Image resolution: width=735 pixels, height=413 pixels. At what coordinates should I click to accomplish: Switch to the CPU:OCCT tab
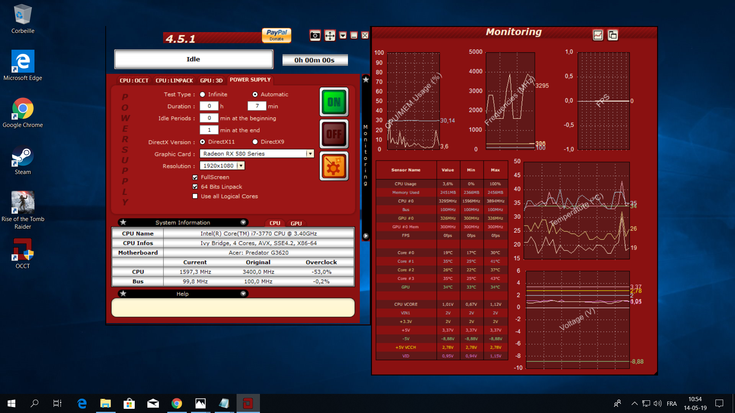pos(134,80)
